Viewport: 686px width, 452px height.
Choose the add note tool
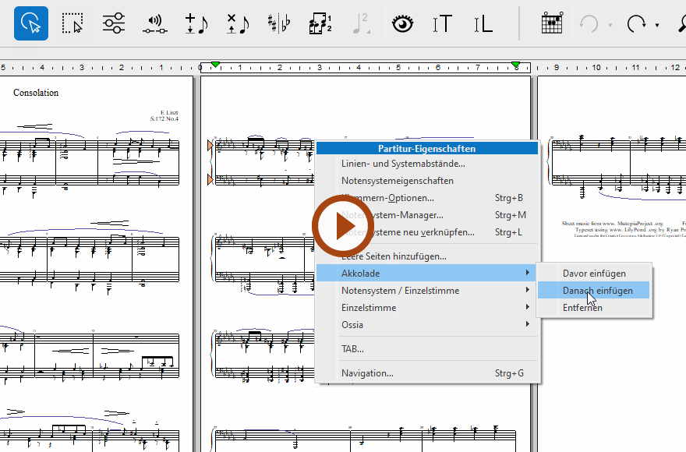[196, 23]
